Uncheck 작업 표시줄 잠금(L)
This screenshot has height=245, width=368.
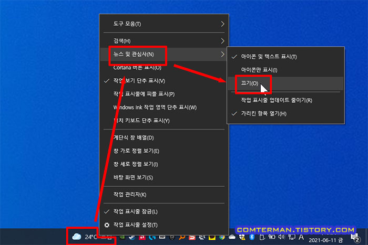click(164, 212)
